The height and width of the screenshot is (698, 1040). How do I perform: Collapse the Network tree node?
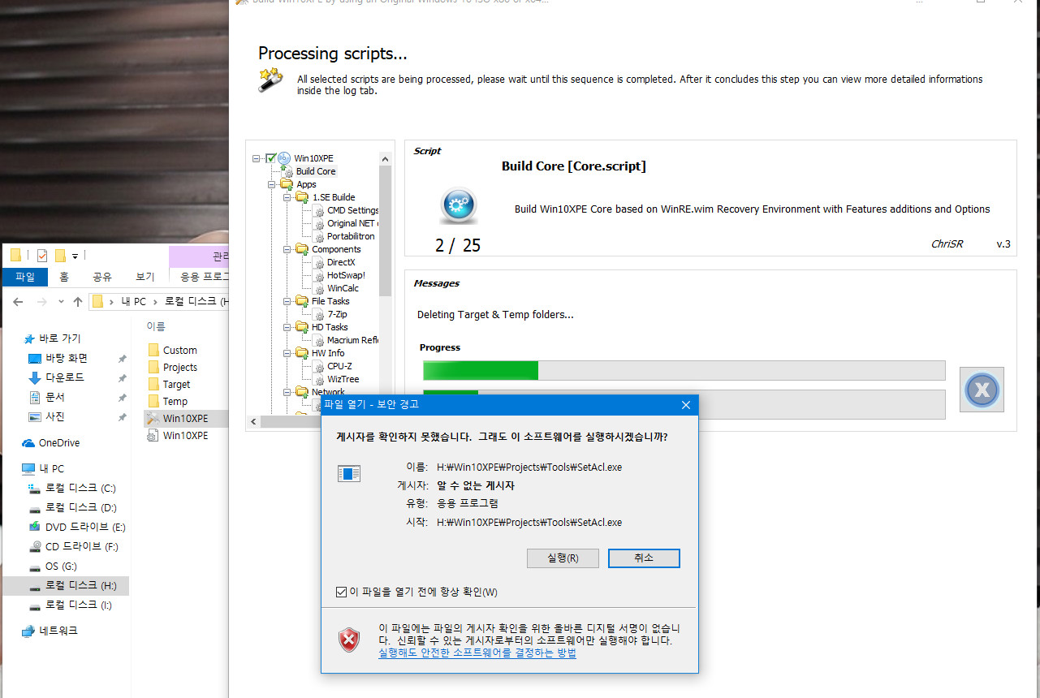287,392
